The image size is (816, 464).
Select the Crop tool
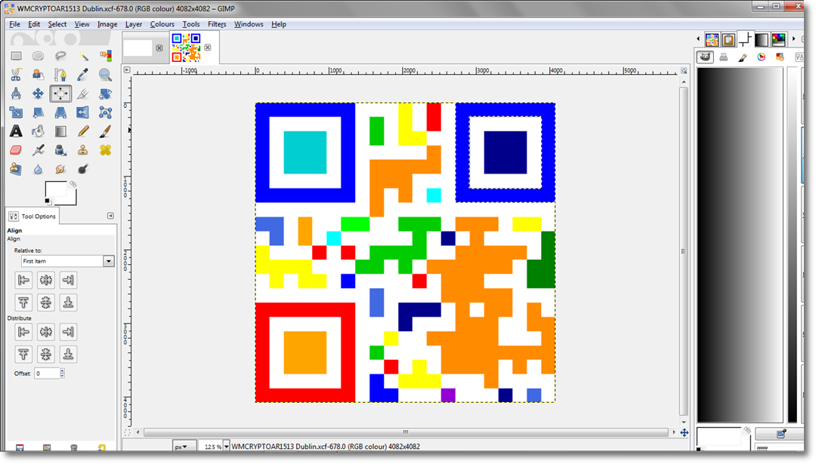[83, 94]
